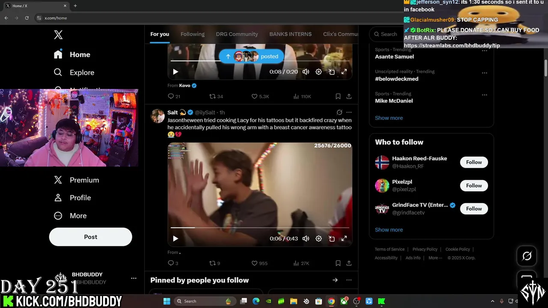Open Windows Start menu

[x=167, y=301]
